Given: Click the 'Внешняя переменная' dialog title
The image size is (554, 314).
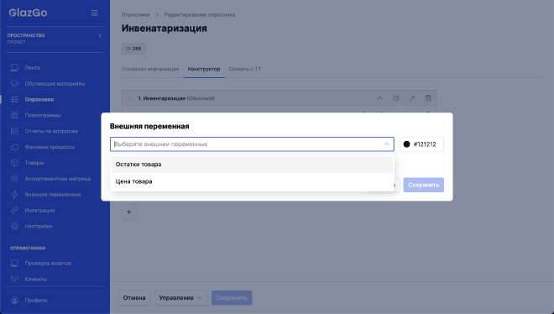Looking at the screenshot, I should [x=149, y=126].
